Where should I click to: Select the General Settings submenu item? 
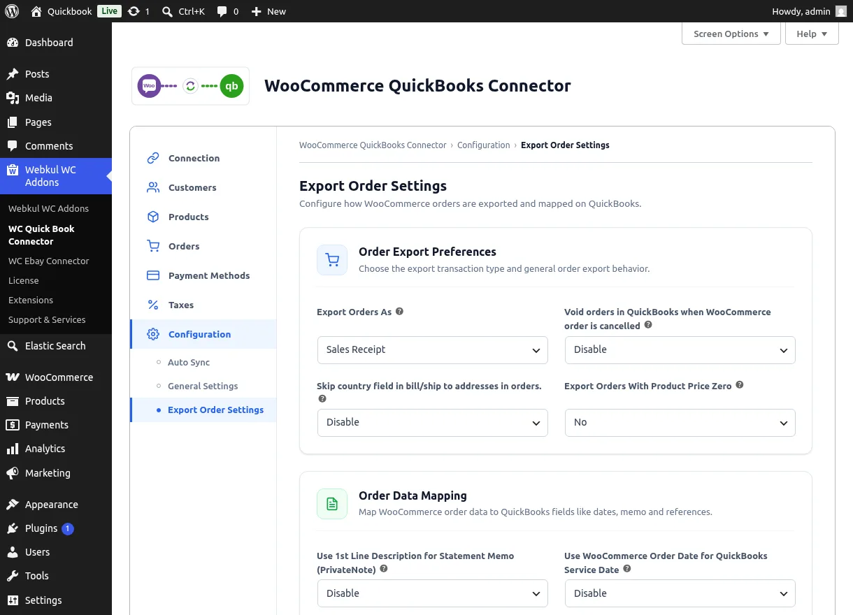tap(203, 386)
